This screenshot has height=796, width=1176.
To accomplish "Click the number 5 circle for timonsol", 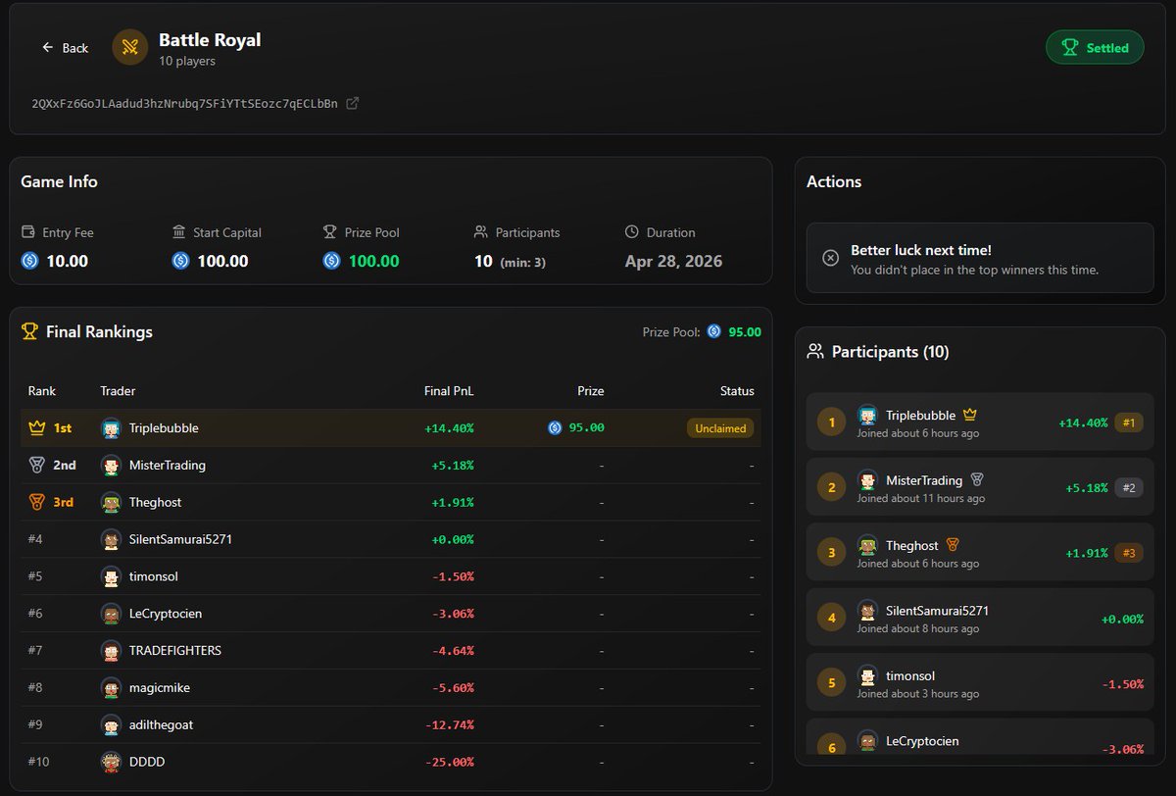I will click(x=832, y=683).
